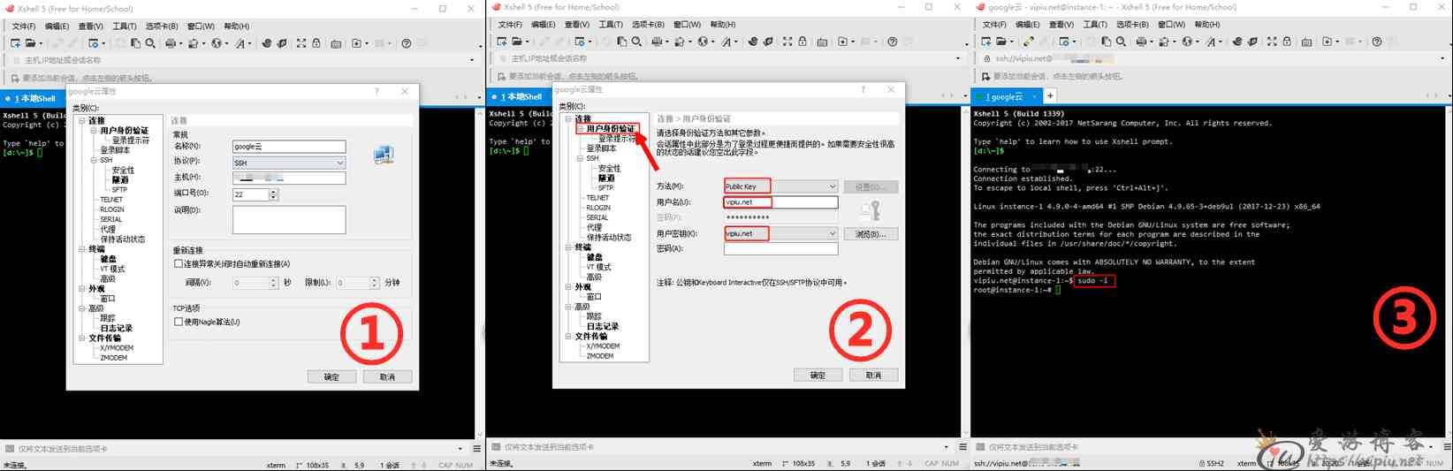
Task: Click help question mark in second properties dialog
Action: [x=863, y=89]
